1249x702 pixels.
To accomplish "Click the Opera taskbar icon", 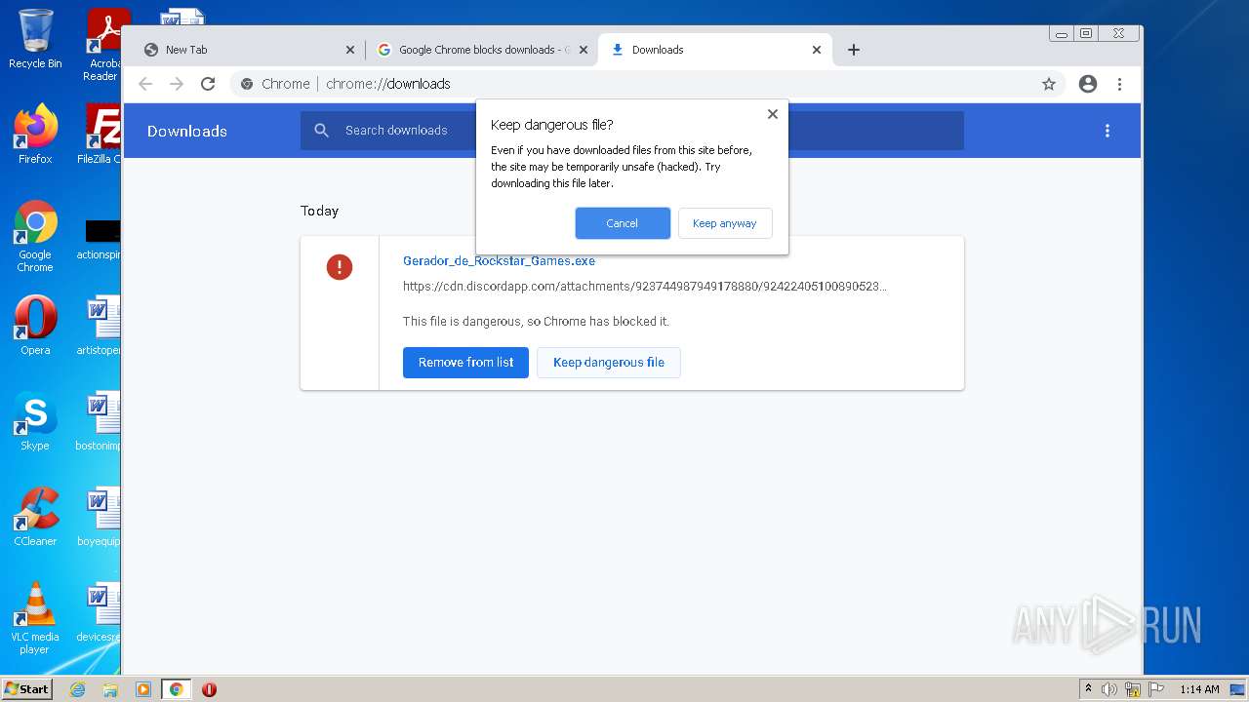I will click(x=209, y=689).
